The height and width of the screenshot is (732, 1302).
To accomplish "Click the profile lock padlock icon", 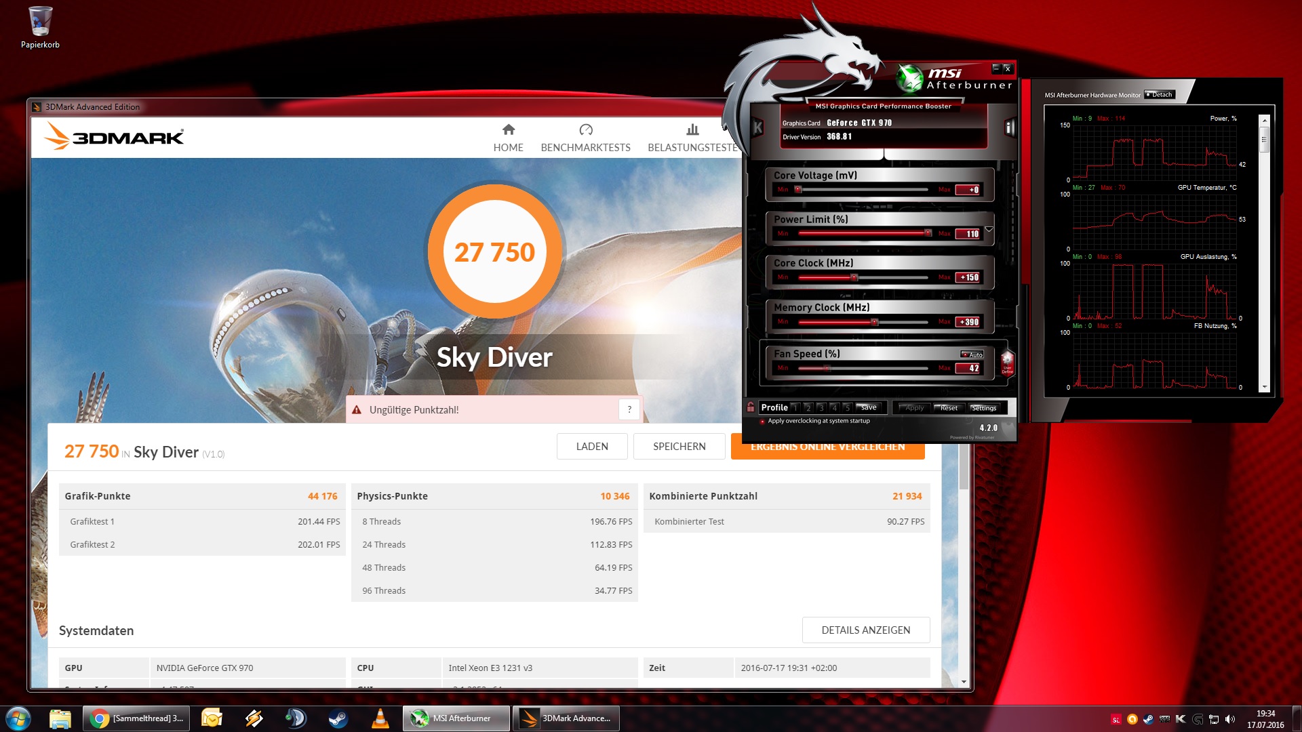I will click(x=751, y=407).
